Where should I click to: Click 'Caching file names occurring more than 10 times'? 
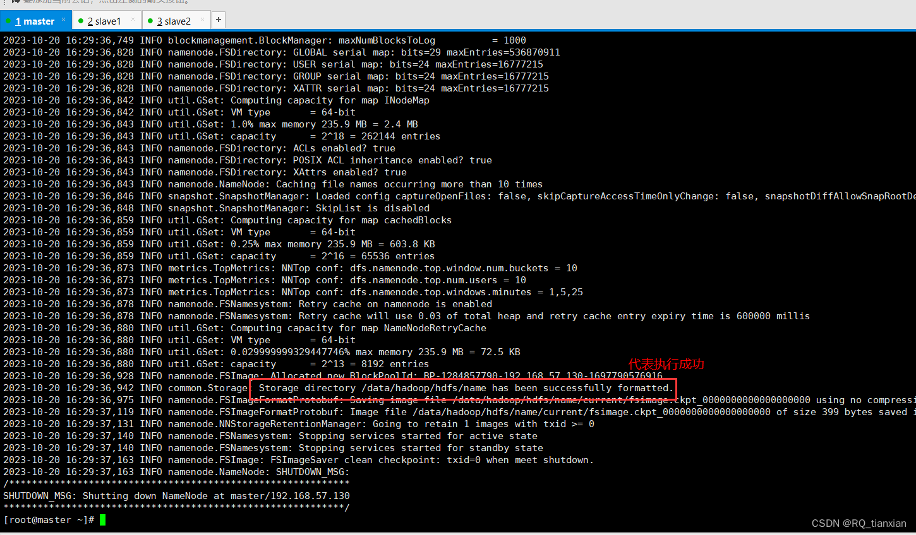coord(273,184)
